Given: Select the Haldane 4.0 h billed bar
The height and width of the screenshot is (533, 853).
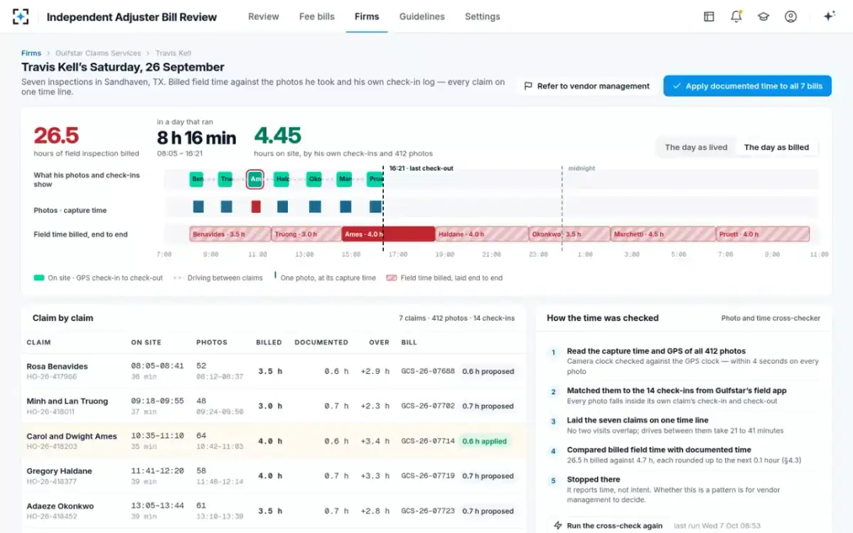Looking at the screenshot, I should (481, 234).
